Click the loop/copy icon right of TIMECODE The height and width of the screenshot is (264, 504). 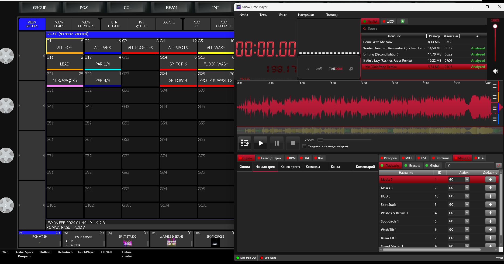click(351, 69)
